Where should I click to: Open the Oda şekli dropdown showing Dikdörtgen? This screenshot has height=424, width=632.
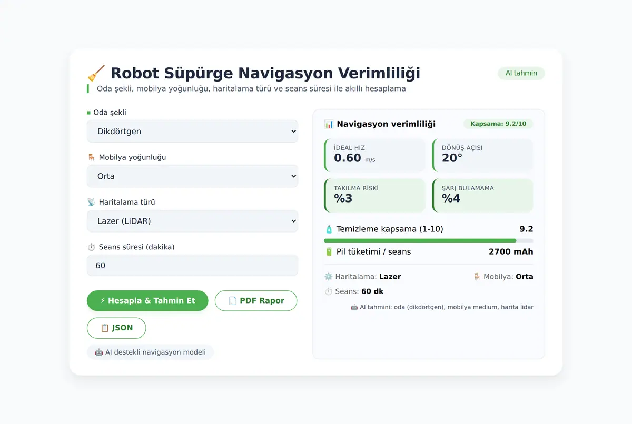192,132
